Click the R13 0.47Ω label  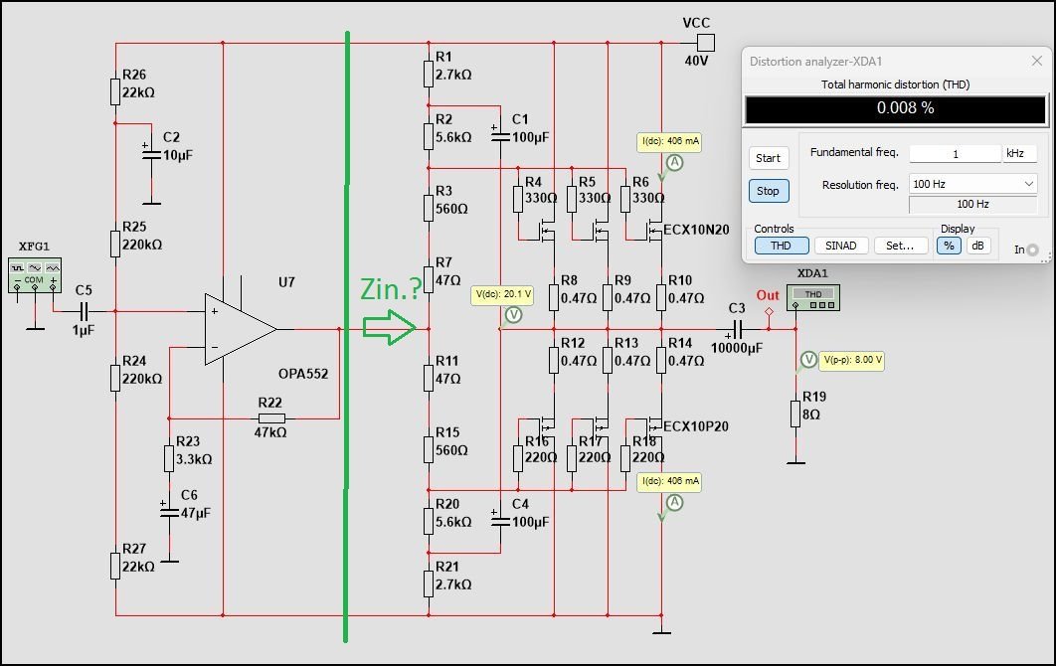pos(632,352)
